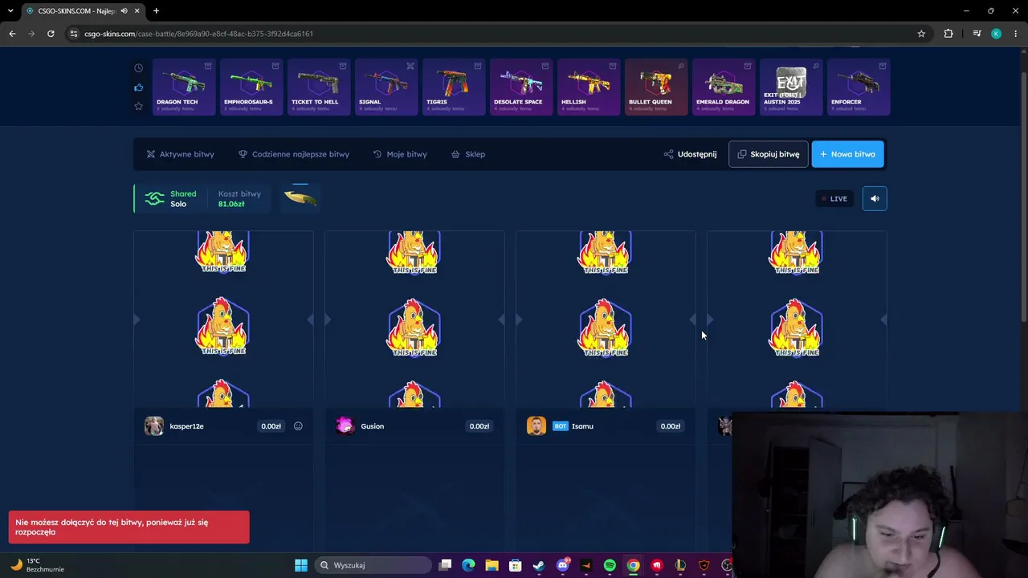Click the case icon on Emphorosaur-S card
The height and width of the screenshot is (578, 1028).
(x=275, y=66)
